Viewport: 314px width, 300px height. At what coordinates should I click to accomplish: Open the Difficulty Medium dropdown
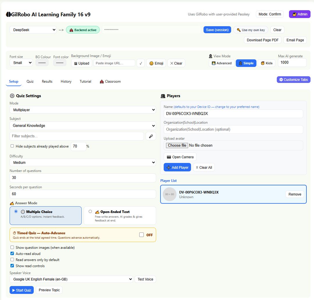coord(83,162)
